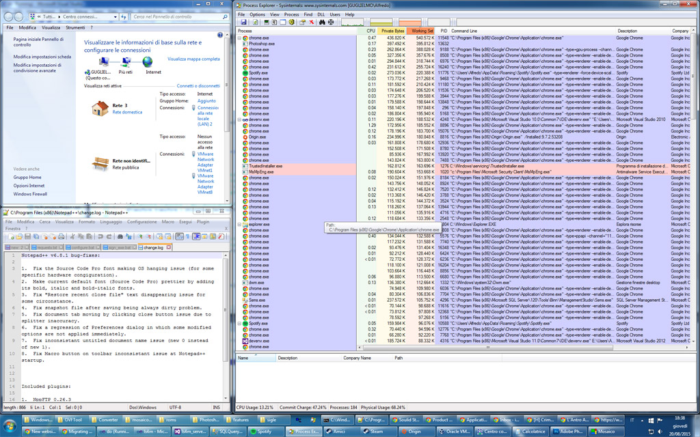This screenshot has width=700, height=437.
Task: Click the Cerca nel Pannello di controllo search field
Action: pos(171,16)
